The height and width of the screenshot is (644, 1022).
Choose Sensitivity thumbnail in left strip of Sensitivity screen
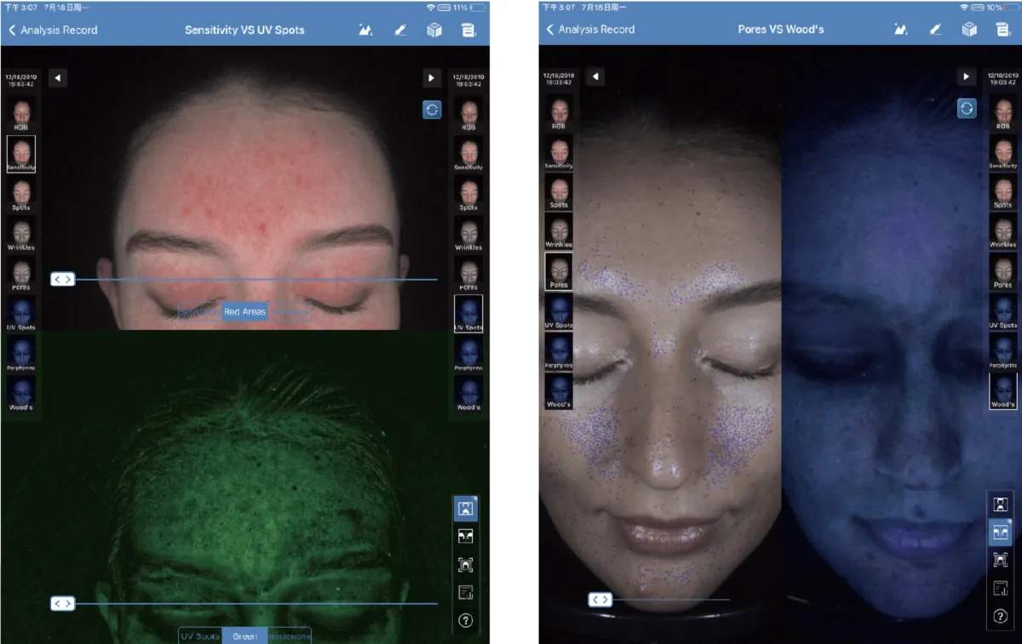click(22, 154)
